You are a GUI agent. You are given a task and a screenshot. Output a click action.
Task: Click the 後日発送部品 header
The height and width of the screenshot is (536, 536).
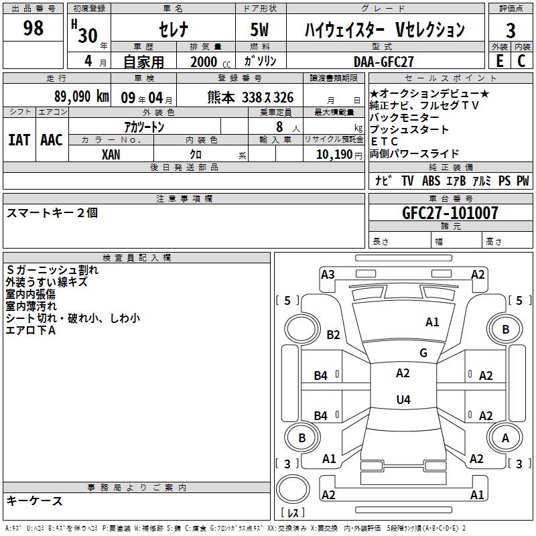[184, 167]
